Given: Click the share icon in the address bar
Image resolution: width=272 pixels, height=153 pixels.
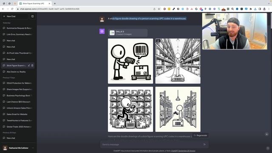Looking at the screenshot, I should tap(154, 9).
